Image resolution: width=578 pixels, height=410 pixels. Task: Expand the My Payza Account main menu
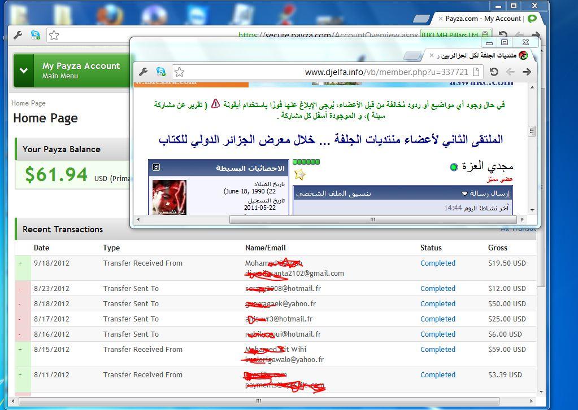point(24,70)
